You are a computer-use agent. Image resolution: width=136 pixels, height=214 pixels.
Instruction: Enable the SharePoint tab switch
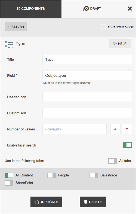9,183
